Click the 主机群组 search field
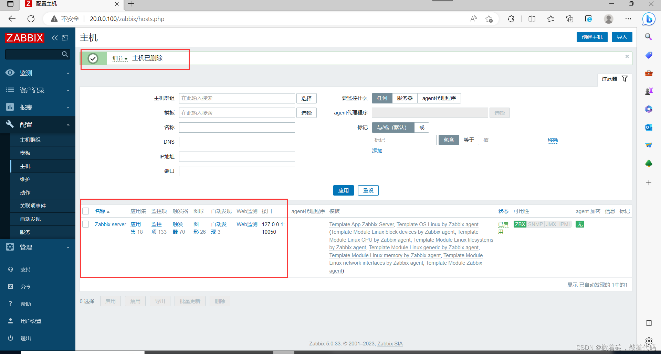 [237, 98]
